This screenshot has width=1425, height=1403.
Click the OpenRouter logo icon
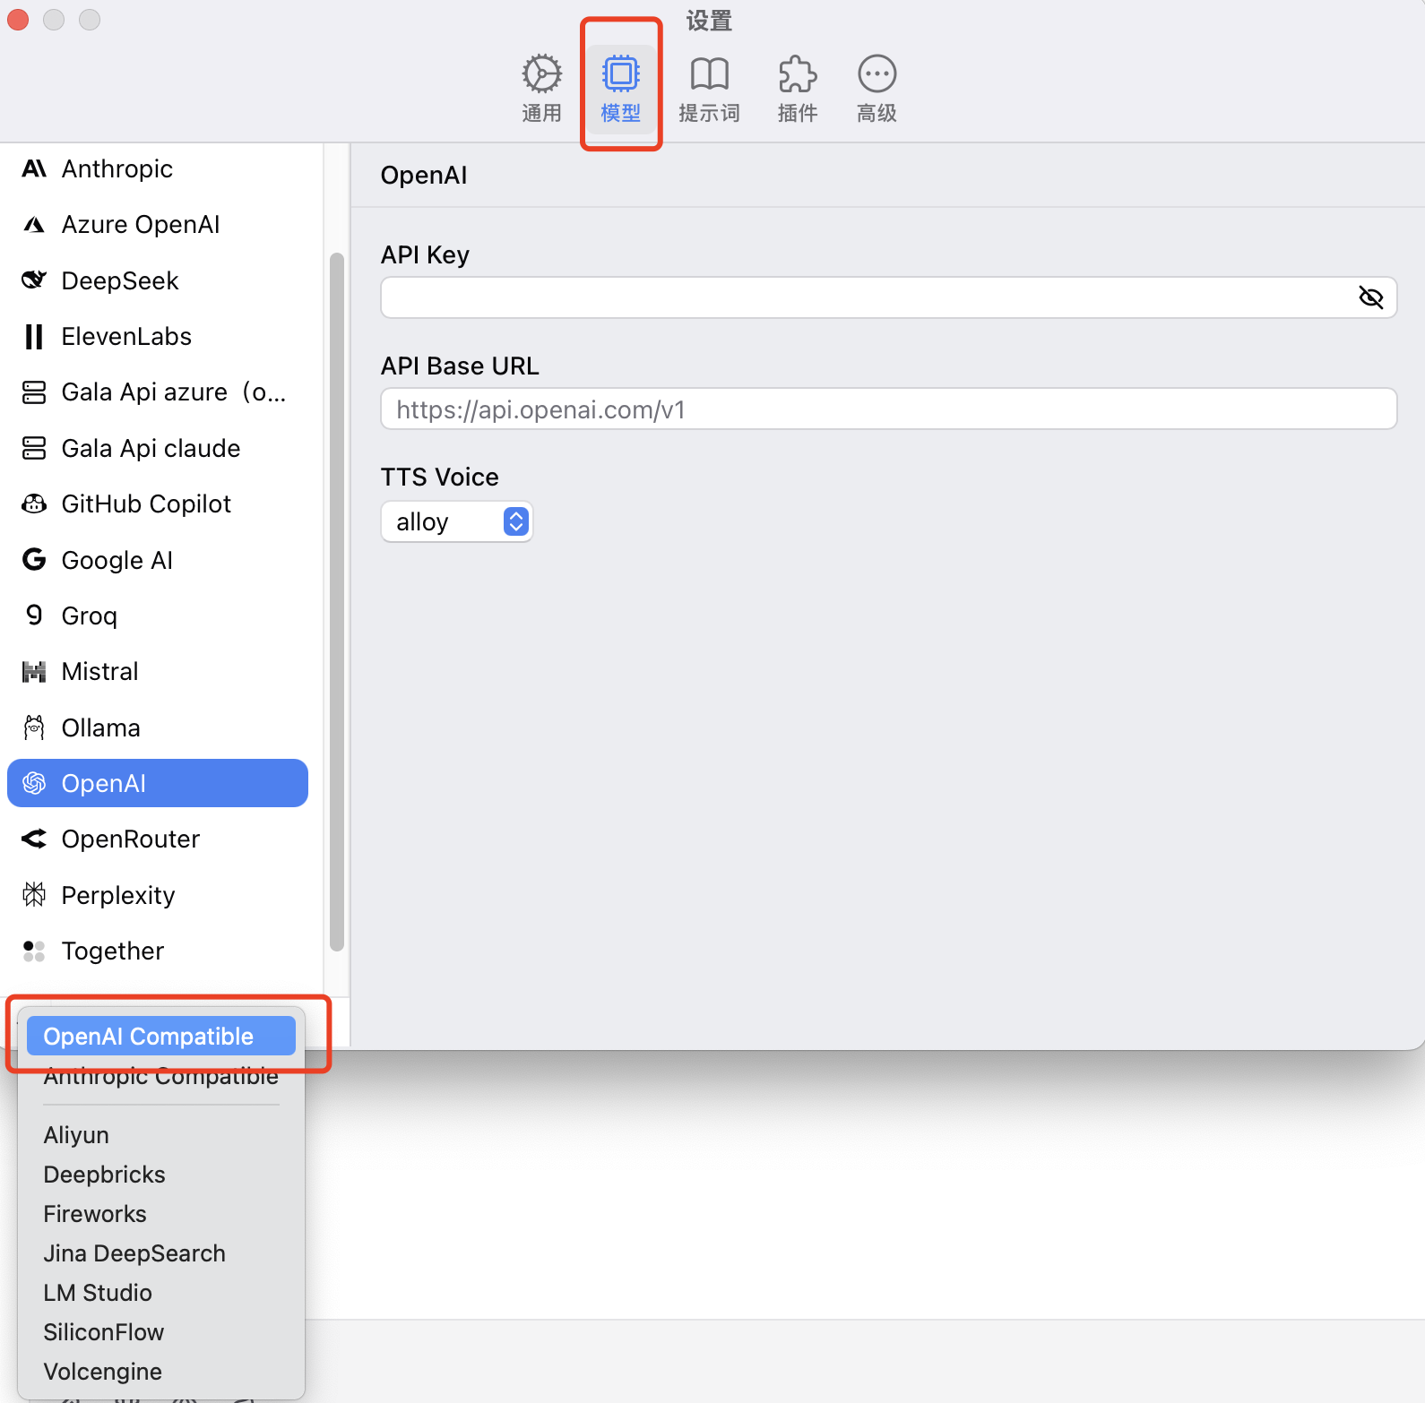click(34, 839)
